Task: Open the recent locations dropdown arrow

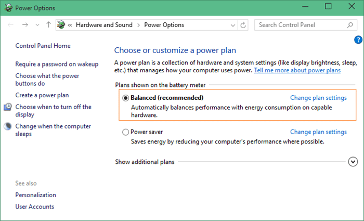Action: [x=37, y=25]
